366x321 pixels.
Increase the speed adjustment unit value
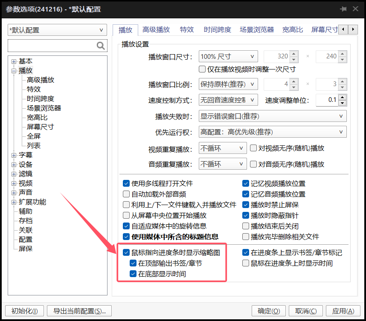(x=343, y=97)
